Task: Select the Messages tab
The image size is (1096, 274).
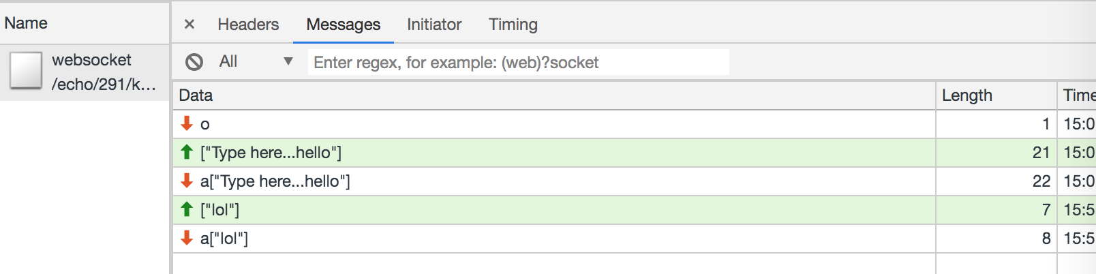Action: (x=344, y=25)
